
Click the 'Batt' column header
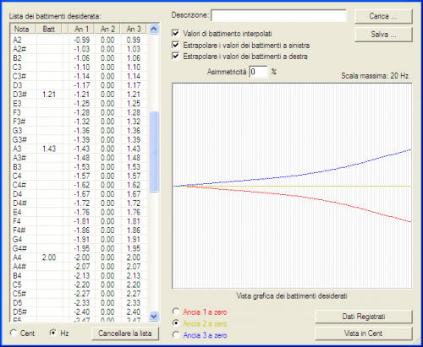pyautogui.click(x=49, y=29)
